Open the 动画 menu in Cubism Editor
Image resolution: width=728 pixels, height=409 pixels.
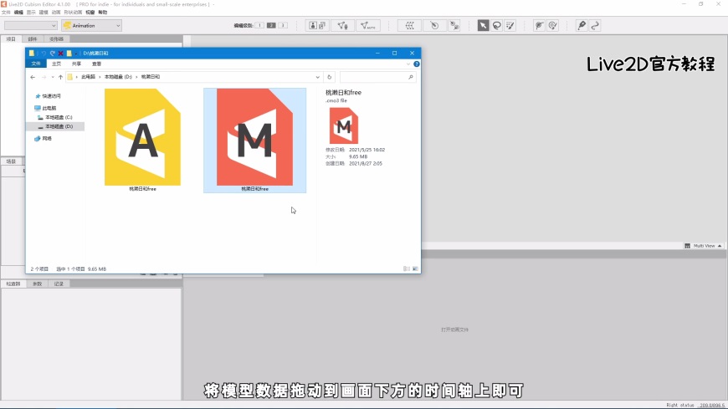point(56,13)
